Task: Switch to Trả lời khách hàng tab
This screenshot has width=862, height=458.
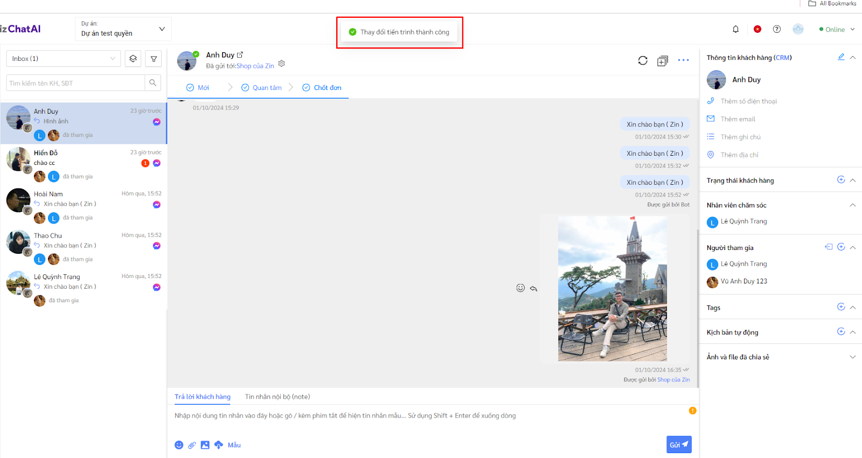Action: pos(203,397)
